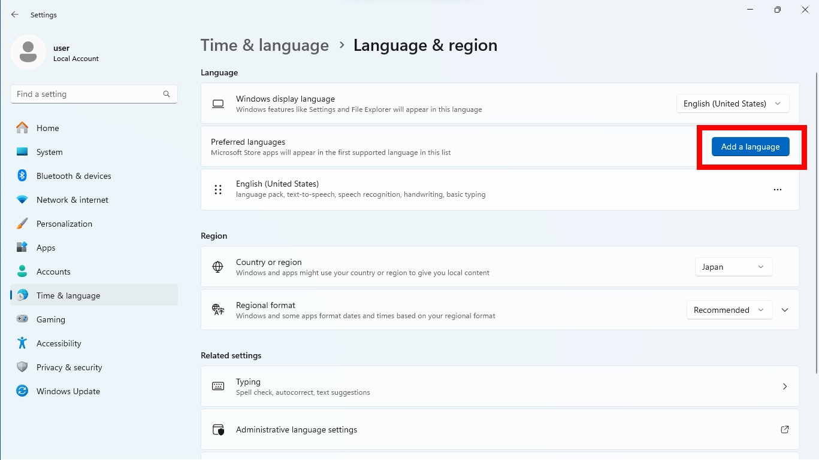819x460 pixels.
Task: Open more options for English (United States)
Action: 778,190
